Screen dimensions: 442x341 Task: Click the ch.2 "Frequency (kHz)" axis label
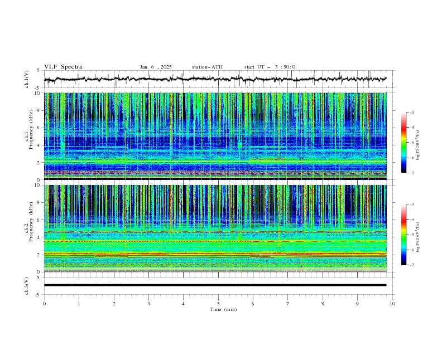point(31,222)
